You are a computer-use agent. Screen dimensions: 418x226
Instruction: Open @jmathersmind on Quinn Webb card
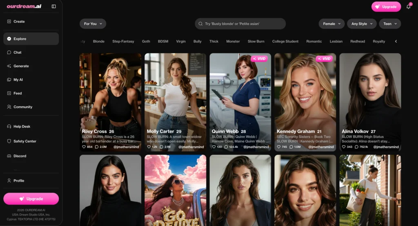pos(256,147)
